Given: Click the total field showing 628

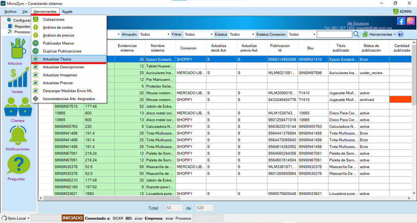Looking at the screenshot, I should (204, 208).
